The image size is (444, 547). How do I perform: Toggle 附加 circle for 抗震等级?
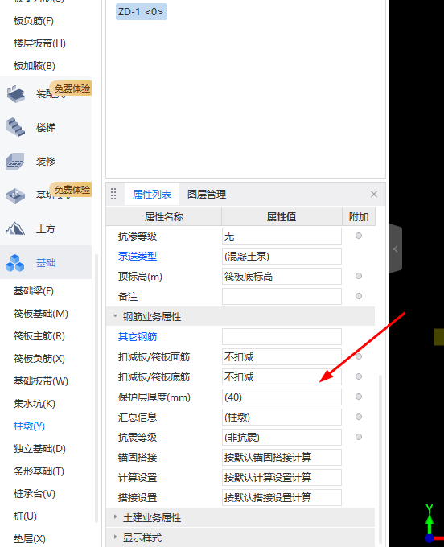(359, 437)
